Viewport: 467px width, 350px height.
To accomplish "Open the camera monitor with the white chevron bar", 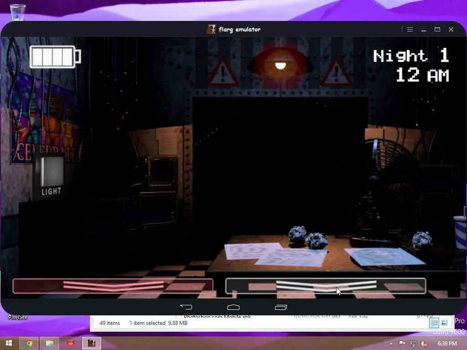I will (326, 286).
